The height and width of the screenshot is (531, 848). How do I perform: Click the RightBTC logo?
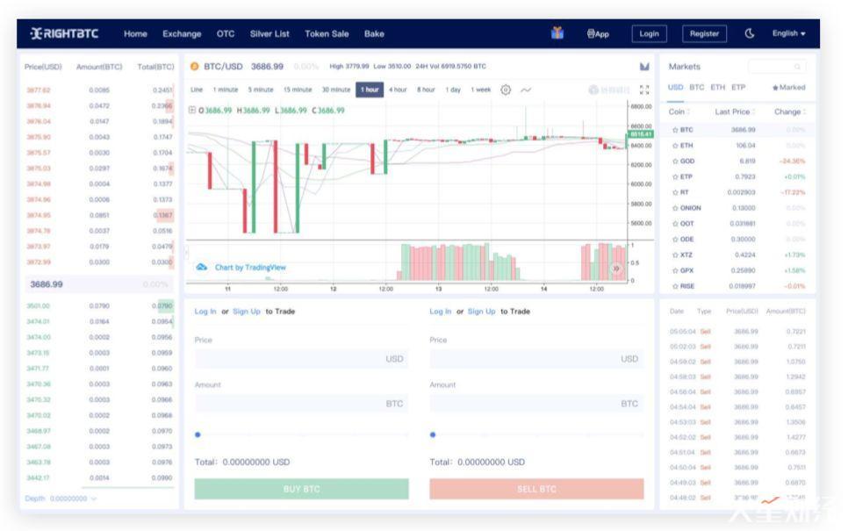[64, 33]
